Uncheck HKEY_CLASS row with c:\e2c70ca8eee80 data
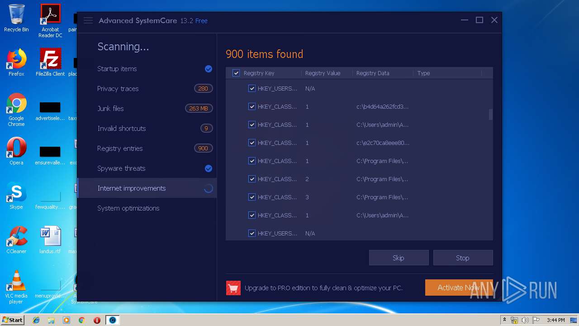The height and width of the screenshot is (326, 579). 252,143
